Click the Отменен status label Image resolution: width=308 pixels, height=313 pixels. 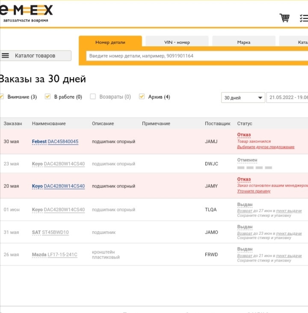(x=247, y=160)
